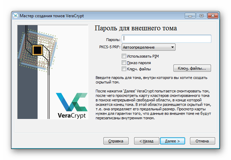231x160 pixels.
Task: Click the PKCS-5 PRF label
Action: [110, 47]
